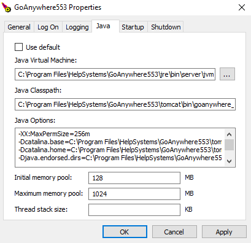Open the Shutdown tab
The height and width of the screenshot is (243, 251).
[166, 27]
